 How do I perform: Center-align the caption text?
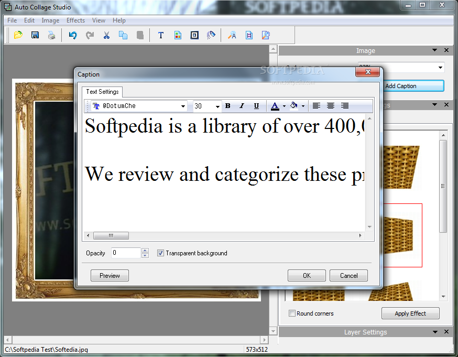330,106
